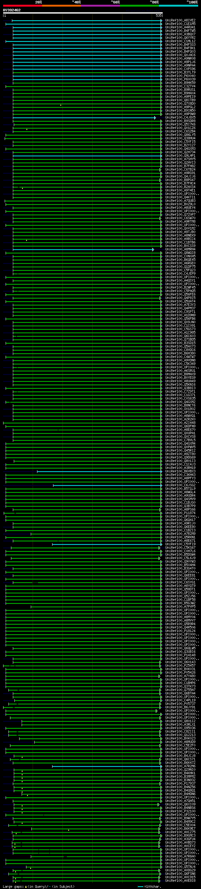This screenshot has height=889, width=201.
Task: Choose the UniRef100_B3TLT9 entry
Action: pos(180,73)
